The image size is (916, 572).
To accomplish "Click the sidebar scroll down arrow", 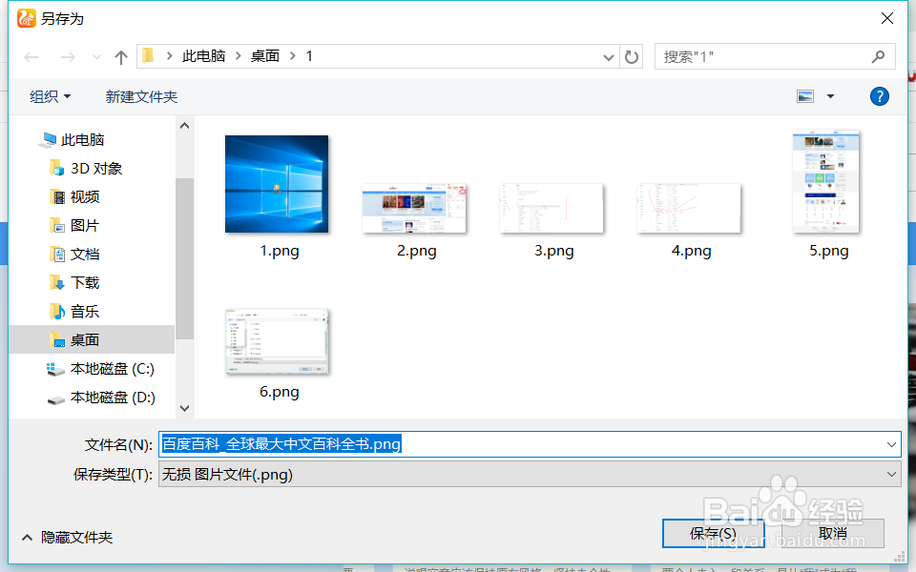I will pos(184,408).
